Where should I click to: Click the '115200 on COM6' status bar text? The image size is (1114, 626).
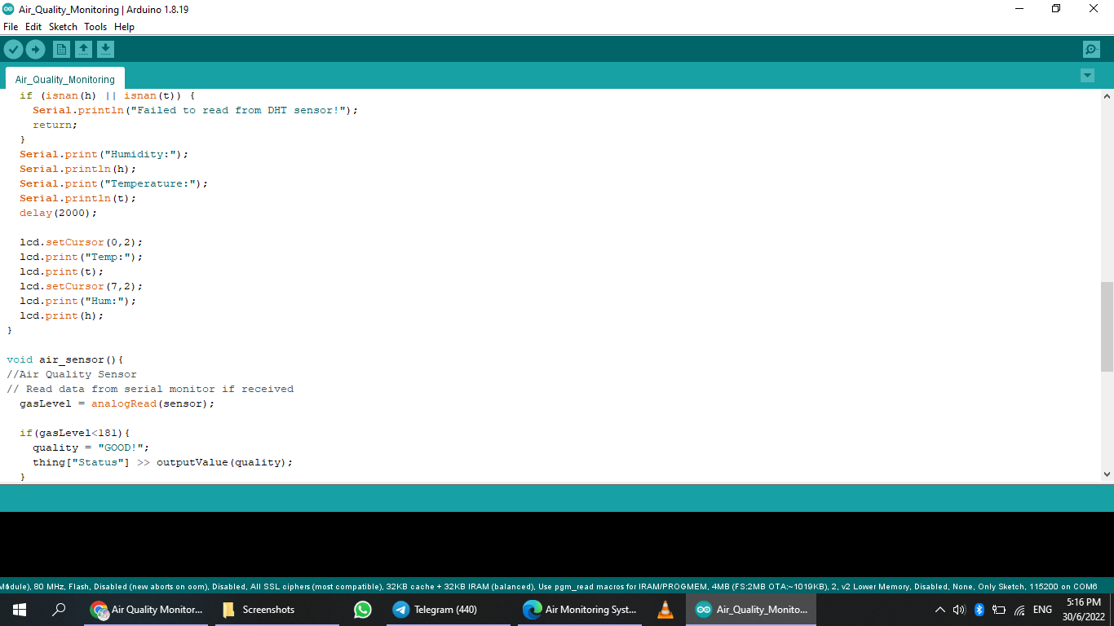click(x=1061, y=586)
